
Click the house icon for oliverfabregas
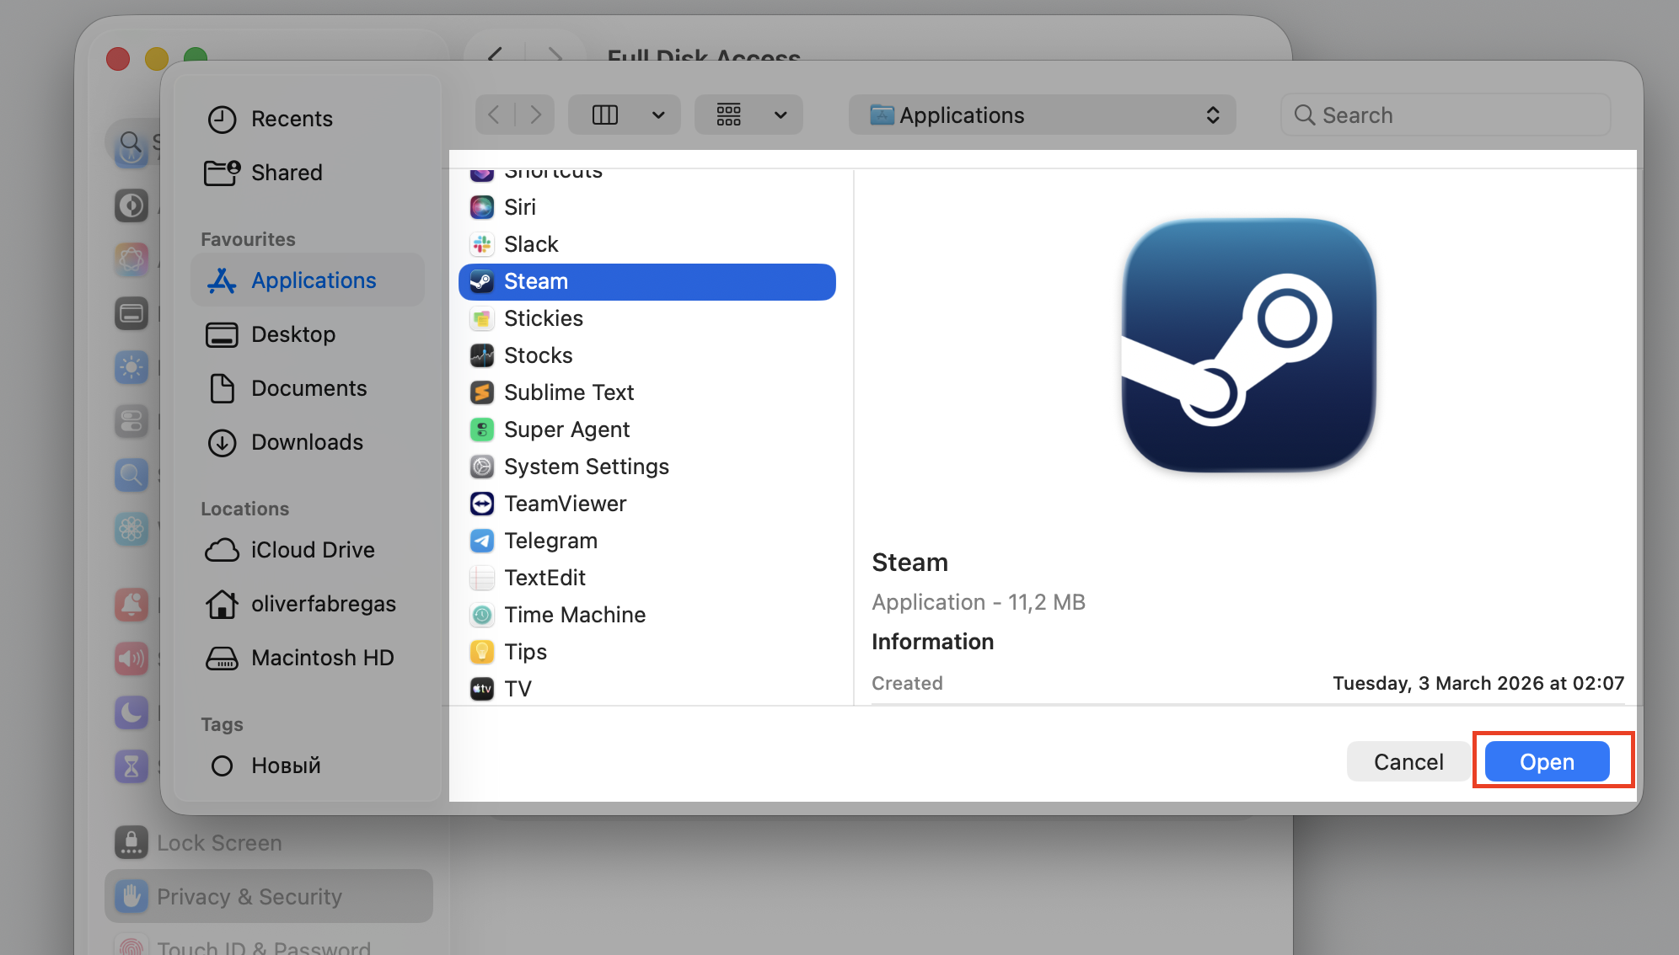click(222, 604)
